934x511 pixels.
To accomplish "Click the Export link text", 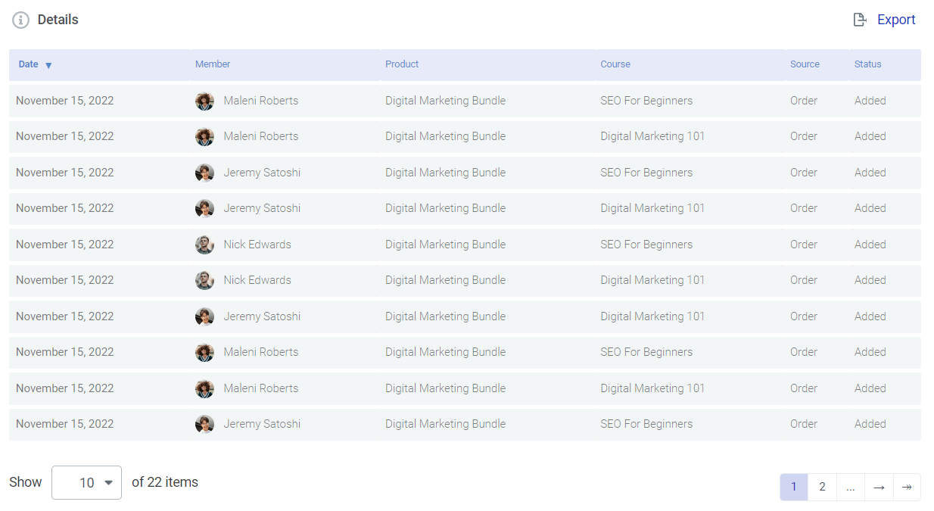I will pos(896,20).
